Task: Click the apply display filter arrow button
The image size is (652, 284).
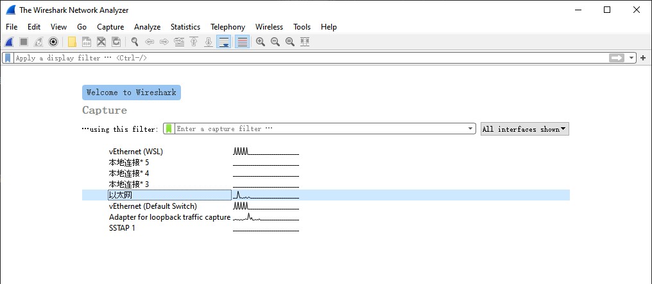Action: (617, 58)
